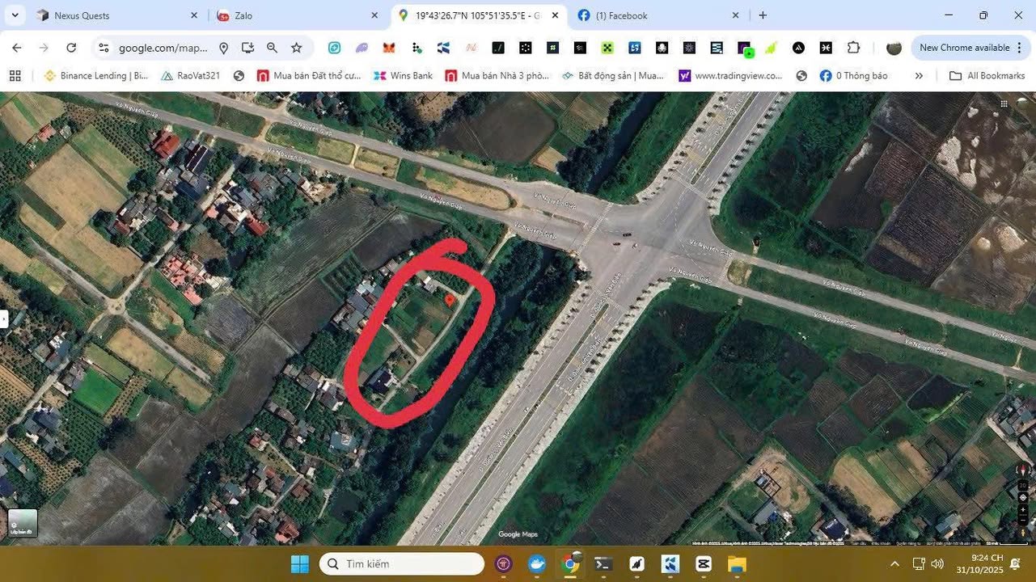Launch File Explorer from the taskbar
Screen dimensions: 1036x582
735,563
